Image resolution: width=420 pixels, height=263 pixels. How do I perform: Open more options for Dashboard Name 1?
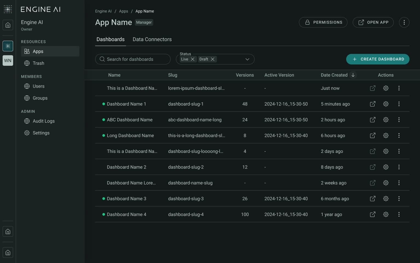click(x=399, y=104)
